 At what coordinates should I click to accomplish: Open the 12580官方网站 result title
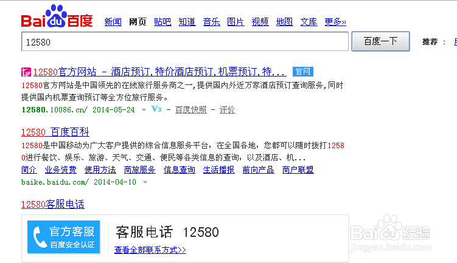pyautogui.click(x=159, y=72)
